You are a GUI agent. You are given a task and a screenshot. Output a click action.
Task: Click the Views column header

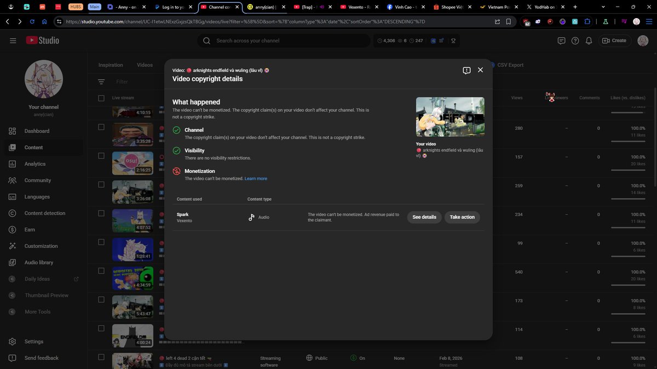(x=517, y=98)
